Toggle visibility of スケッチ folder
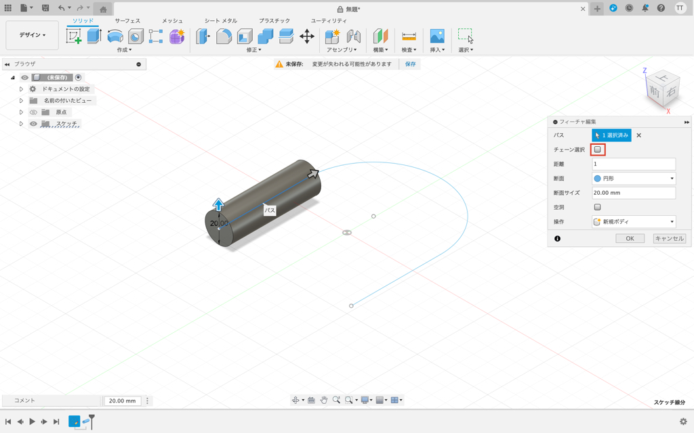The width and height of the screenshot is (694, 433). click(33, 124)
